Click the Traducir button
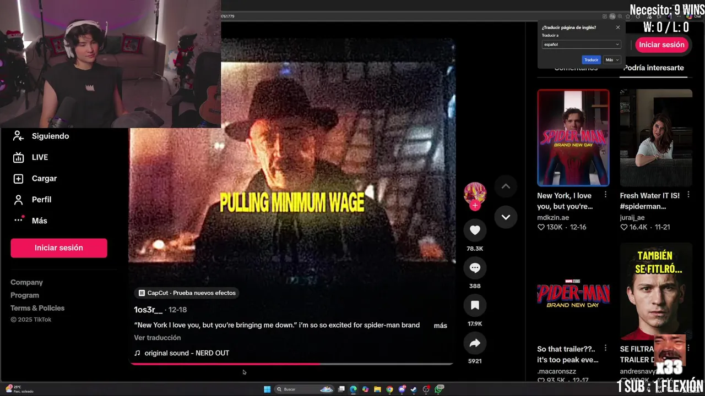705x396 pixels. [591, 60]
